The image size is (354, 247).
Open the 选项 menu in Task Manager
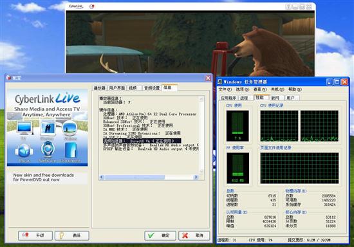click(242, 89)
